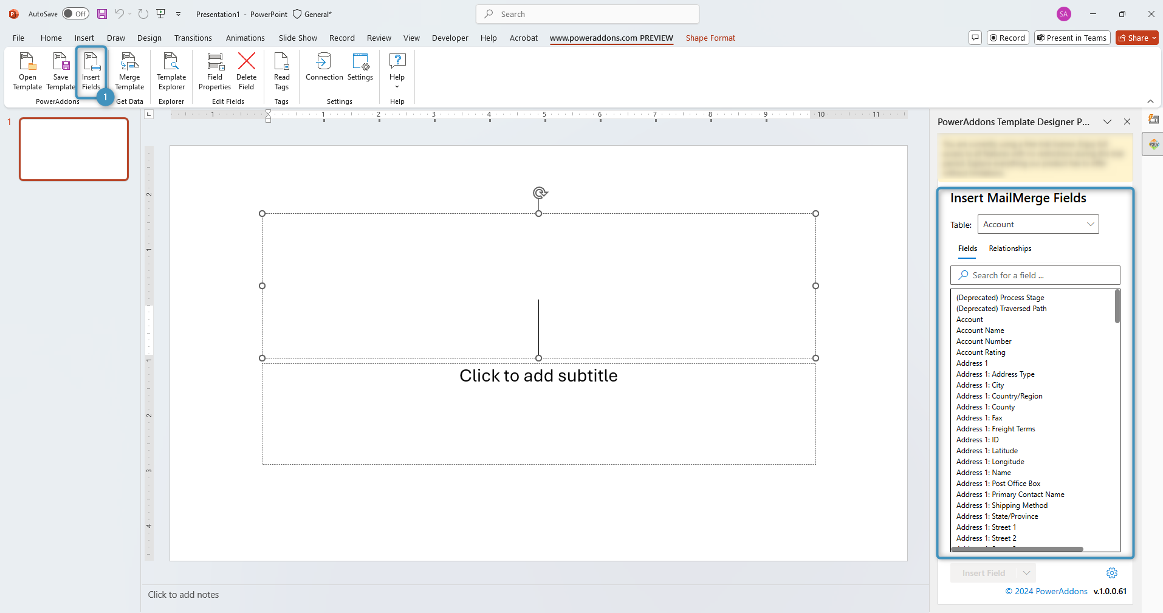Screen dimensions: 1163x613
Task: Open the Connection settings
Action: point(324,67)
